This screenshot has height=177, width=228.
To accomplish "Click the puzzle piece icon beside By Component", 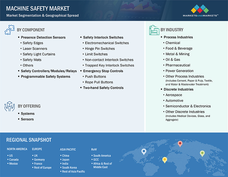I will 9,30.
